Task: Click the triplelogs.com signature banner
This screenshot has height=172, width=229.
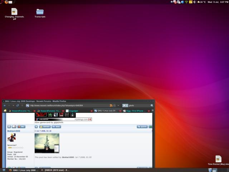Action: point(63,119)
